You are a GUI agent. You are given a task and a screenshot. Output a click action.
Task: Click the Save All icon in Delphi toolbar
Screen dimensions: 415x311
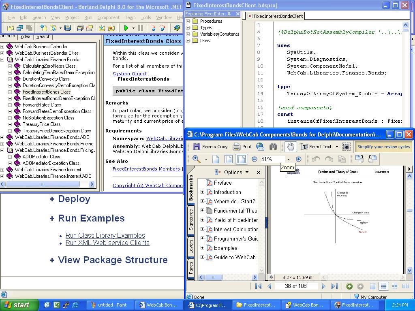click(x=80, y=28)
